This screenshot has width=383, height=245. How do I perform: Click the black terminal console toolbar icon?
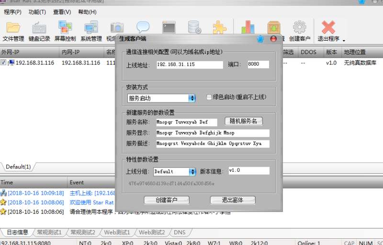(x=169, y=27)
